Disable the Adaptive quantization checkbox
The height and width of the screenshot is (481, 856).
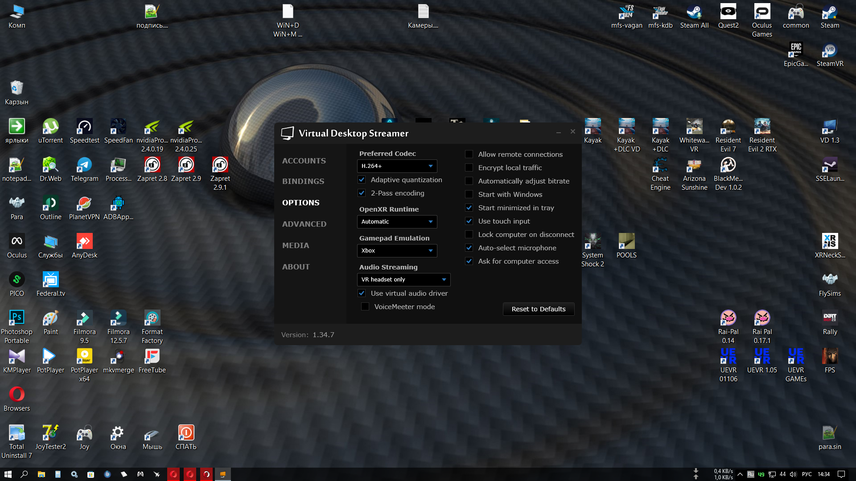click(x=362, y=179)
